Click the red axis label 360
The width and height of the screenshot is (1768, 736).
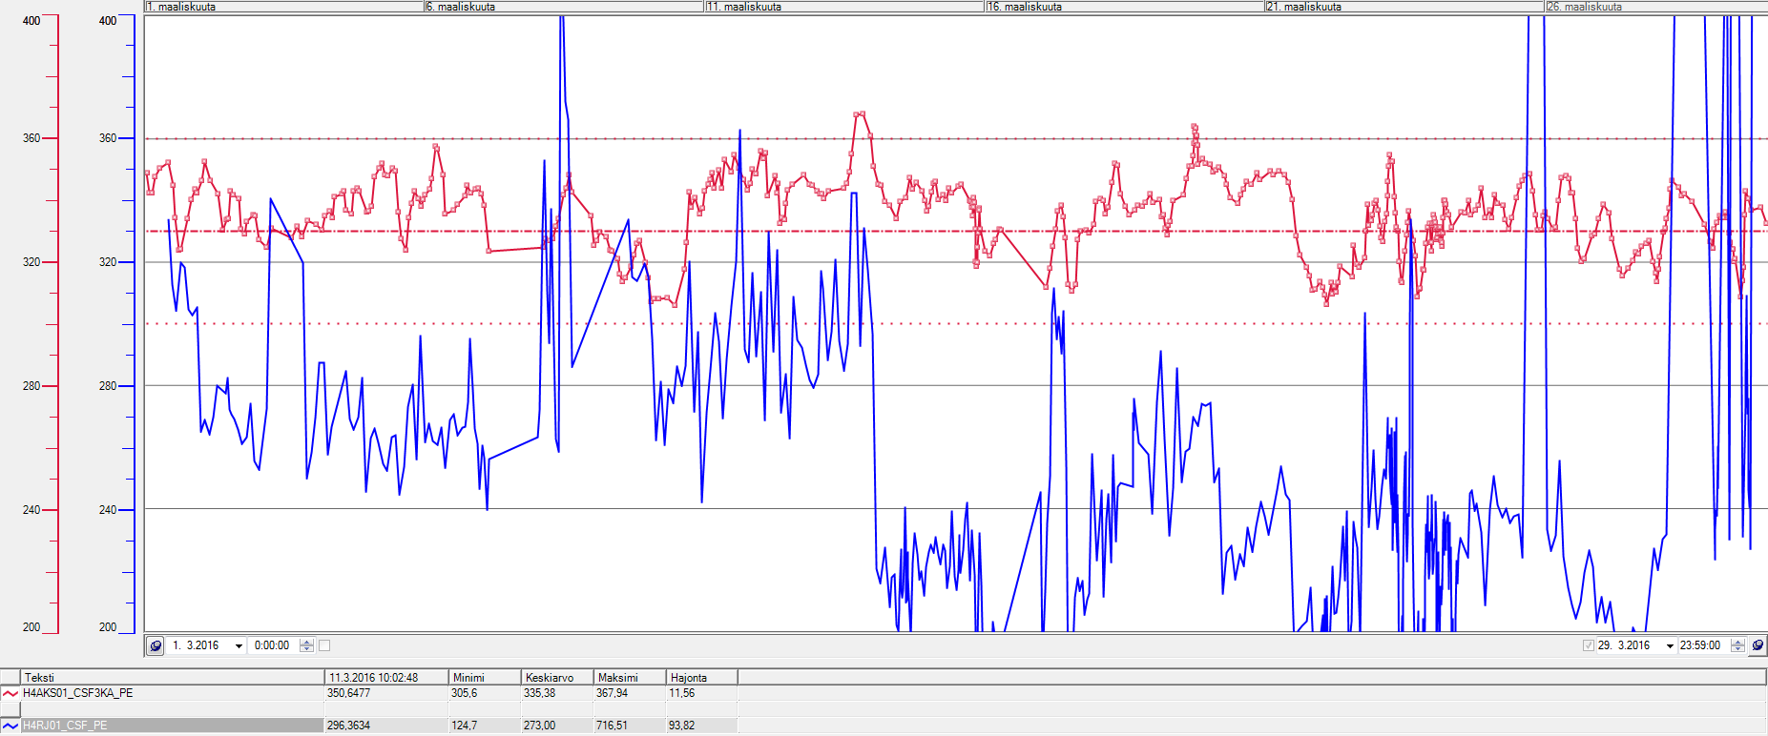pos(31,138)
